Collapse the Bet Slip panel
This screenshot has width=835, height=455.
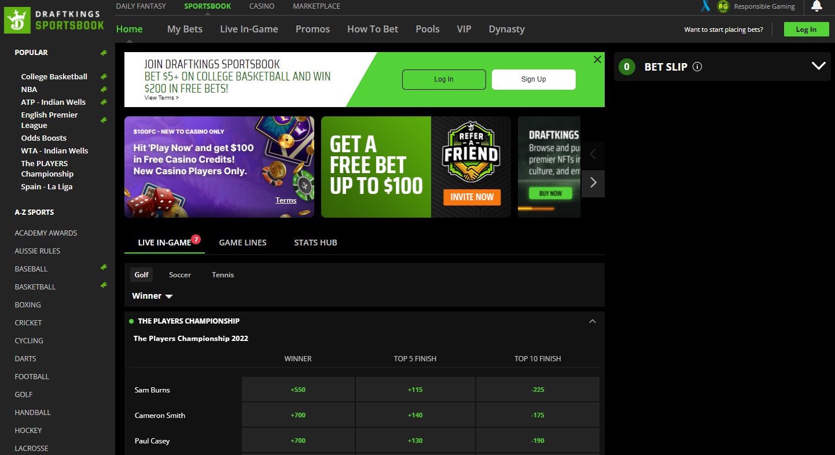point(818,65)
